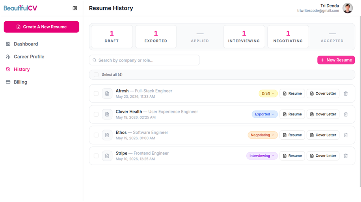
Task: Click the date May 23, 2026, 11:33 AM
Action: 135,97
